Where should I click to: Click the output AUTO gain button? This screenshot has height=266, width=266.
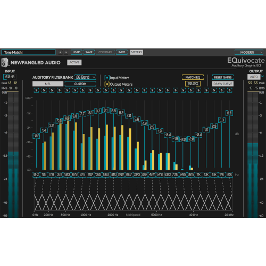click(x=254, y=77)
